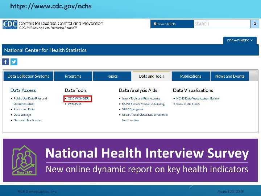Open NCHS Data Visualization Gallery link

click(198, 98)
